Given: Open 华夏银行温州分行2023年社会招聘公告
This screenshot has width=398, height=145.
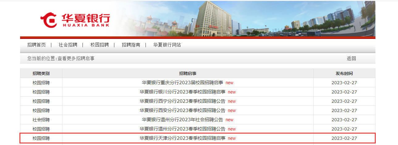Looking at the screenshot, I should (x=183, y=120).
